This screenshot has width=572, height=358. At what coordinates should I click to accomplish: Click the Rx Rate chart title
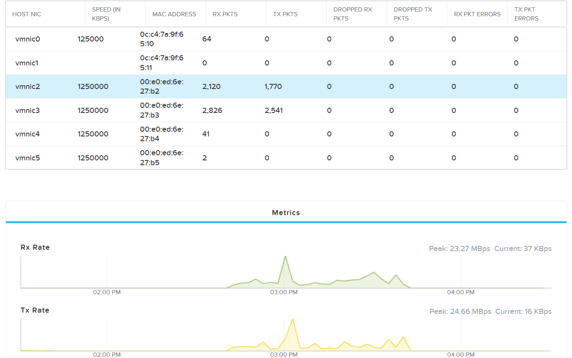click(x=35, y=247)
